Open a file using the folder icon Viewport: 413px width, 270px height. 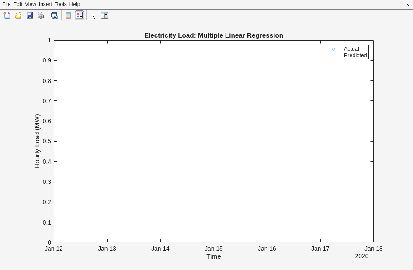pos(18,15)
